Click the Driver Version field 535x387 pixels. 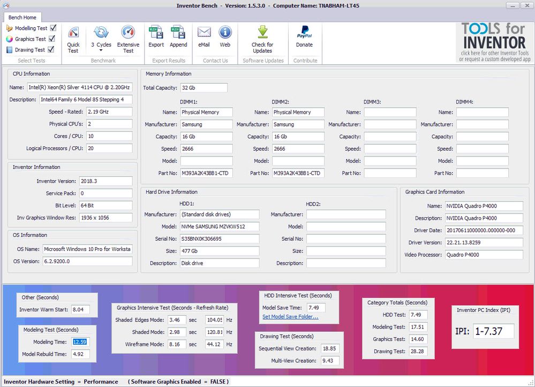tap(484, 242)
